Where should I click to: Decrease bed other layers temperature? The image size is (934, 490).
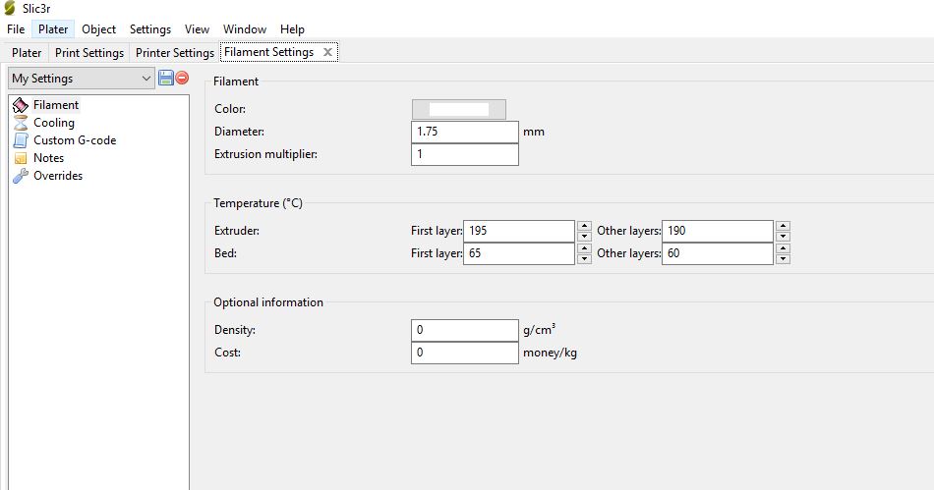coord(783,259)
